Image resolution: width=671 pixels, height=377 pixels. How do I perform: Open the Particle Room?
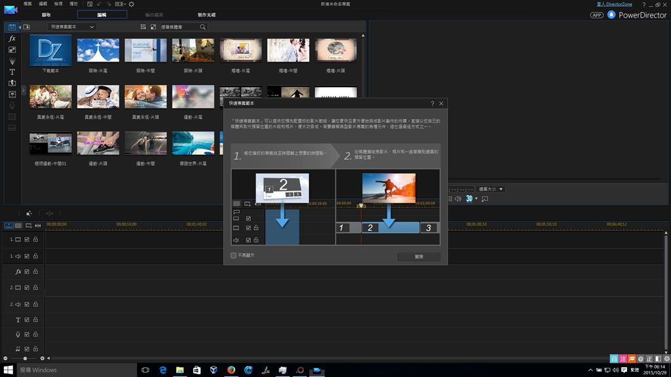(x=12, y=61)
